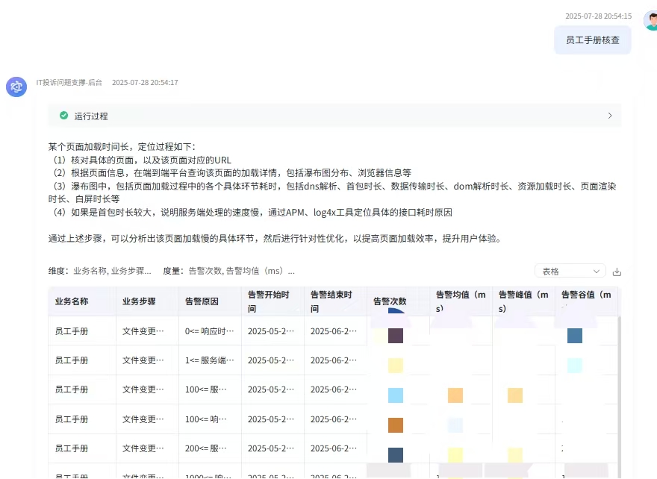Screen dimensions: 657x479
Task: Click the download icon above the table
Action: 617,272
